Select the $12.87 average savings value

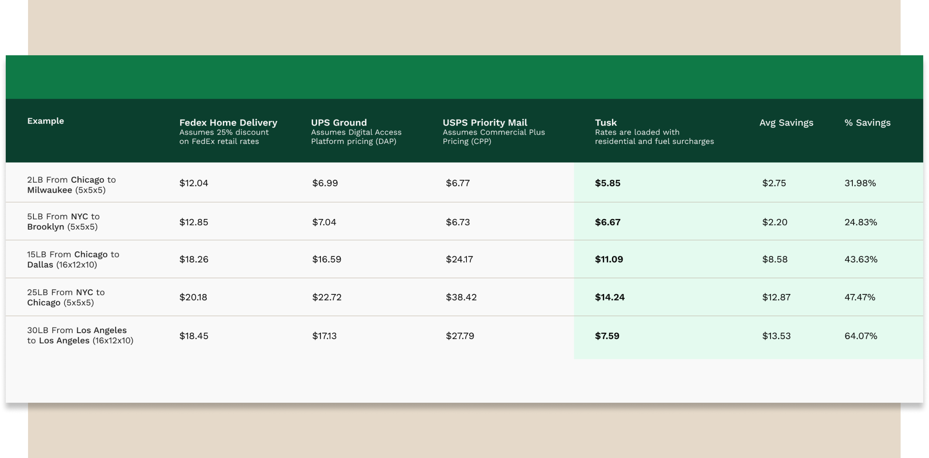pyautogui.click(x=776, y=297)
